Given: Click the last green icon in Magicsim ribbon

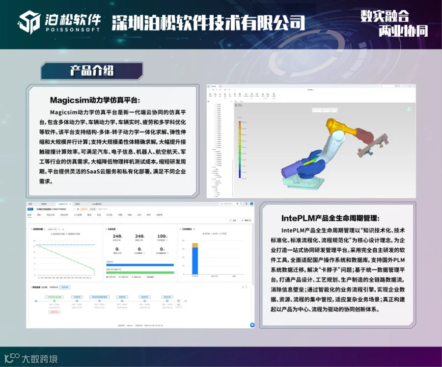Looking at the screenshot, I should (274, 94).
